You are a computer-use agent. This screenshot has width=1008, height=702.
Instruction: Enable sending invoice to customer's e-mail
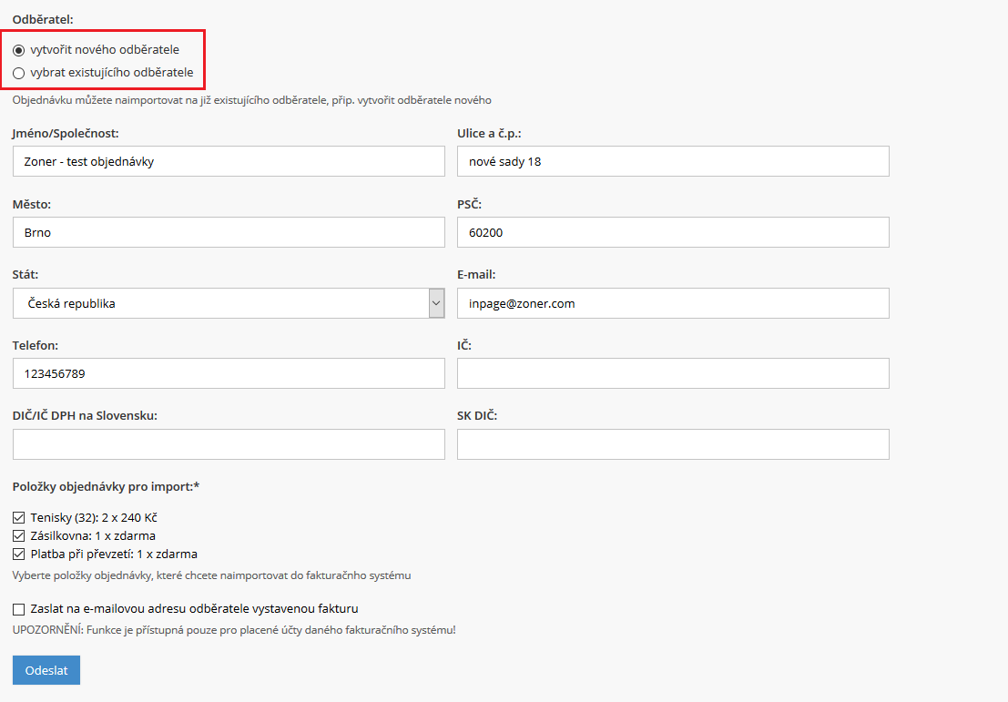coord(19,609)
